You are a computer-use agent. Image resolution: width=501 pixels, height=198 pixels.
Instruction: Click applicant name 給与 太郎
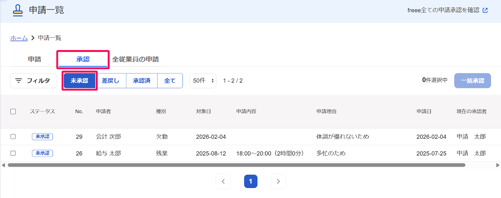pyautogui.click(x=108, y=153)
